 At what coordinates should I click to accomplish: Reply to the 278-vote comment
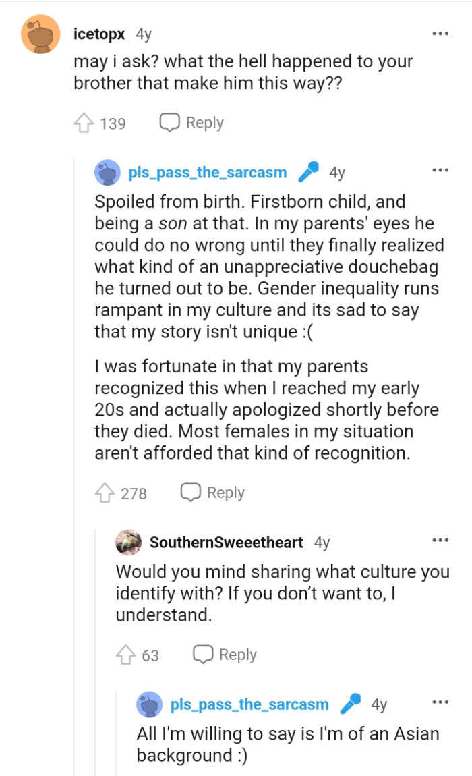(212, 493)
